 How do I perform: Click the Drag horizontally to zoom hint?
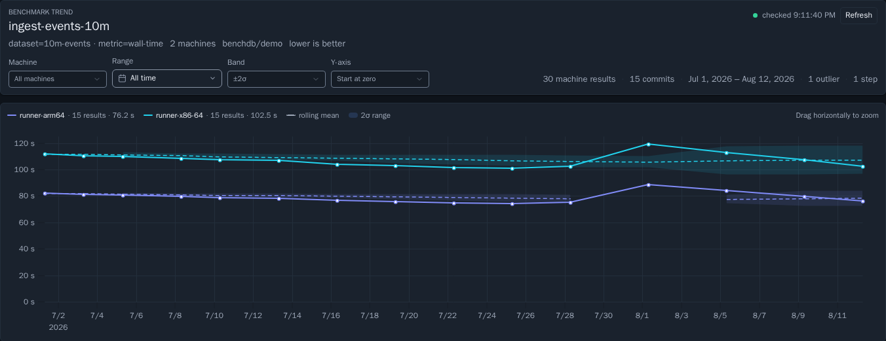tap(837, 115)
